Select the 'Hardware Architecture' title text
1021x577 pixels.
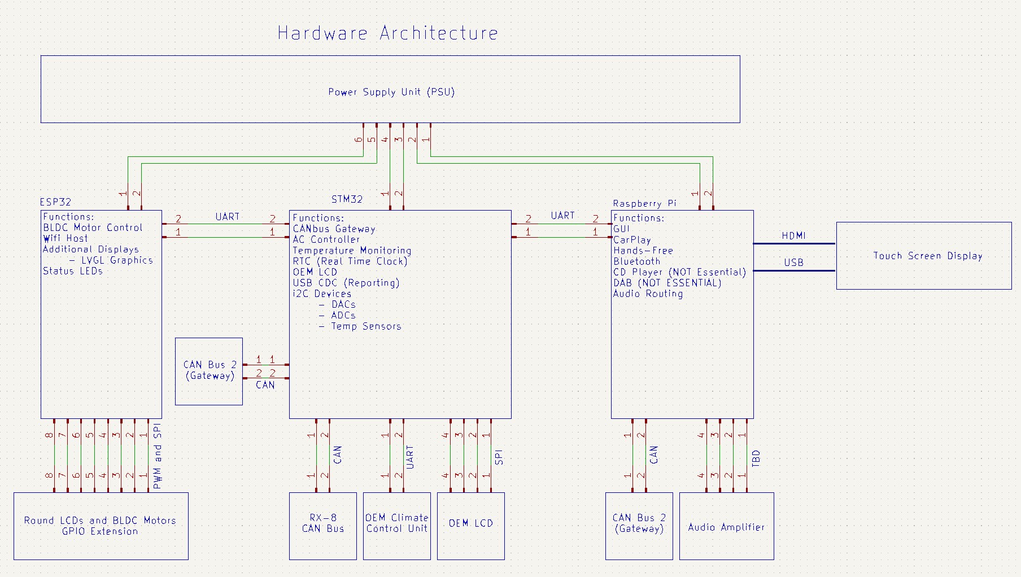pyautogui.click(x=388, y=33)
